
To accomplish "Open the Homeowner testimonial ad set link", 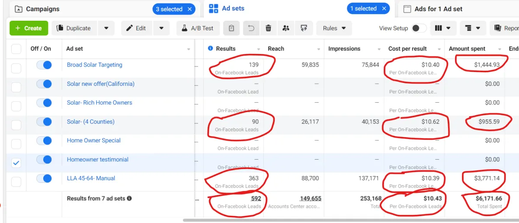I will pyautogui.click(x=98, y=160).
